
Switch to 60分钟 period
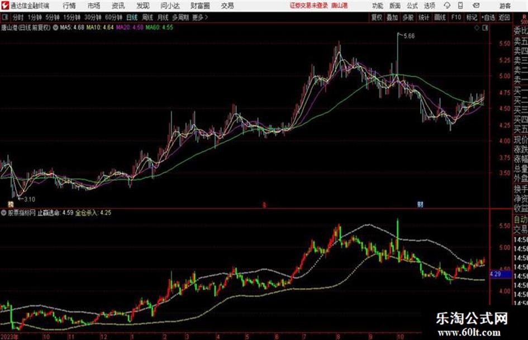[113, 17]
